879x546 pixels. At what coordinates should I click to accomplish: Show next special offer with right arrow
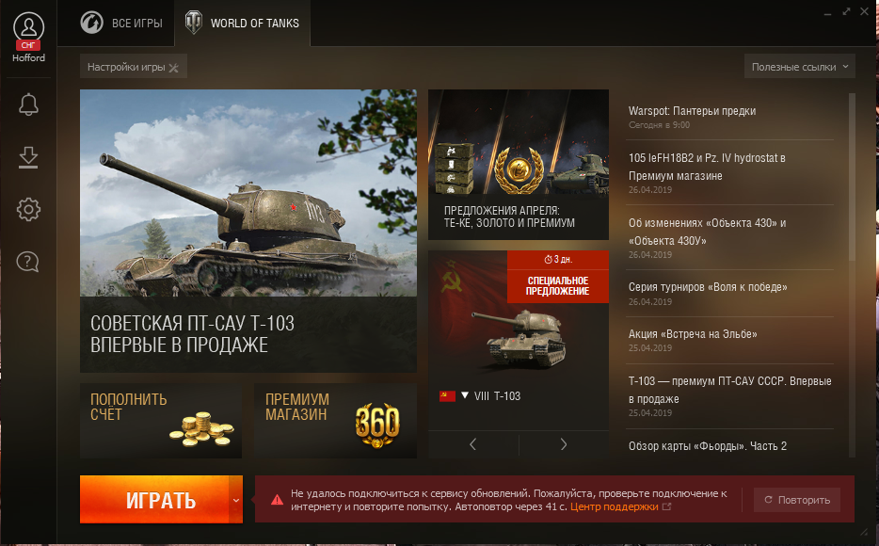tap(564, 444)
